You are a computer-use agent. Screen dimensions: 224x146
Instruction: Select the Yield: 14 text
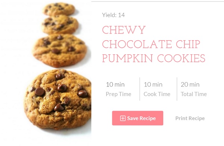tap(113, 15)
